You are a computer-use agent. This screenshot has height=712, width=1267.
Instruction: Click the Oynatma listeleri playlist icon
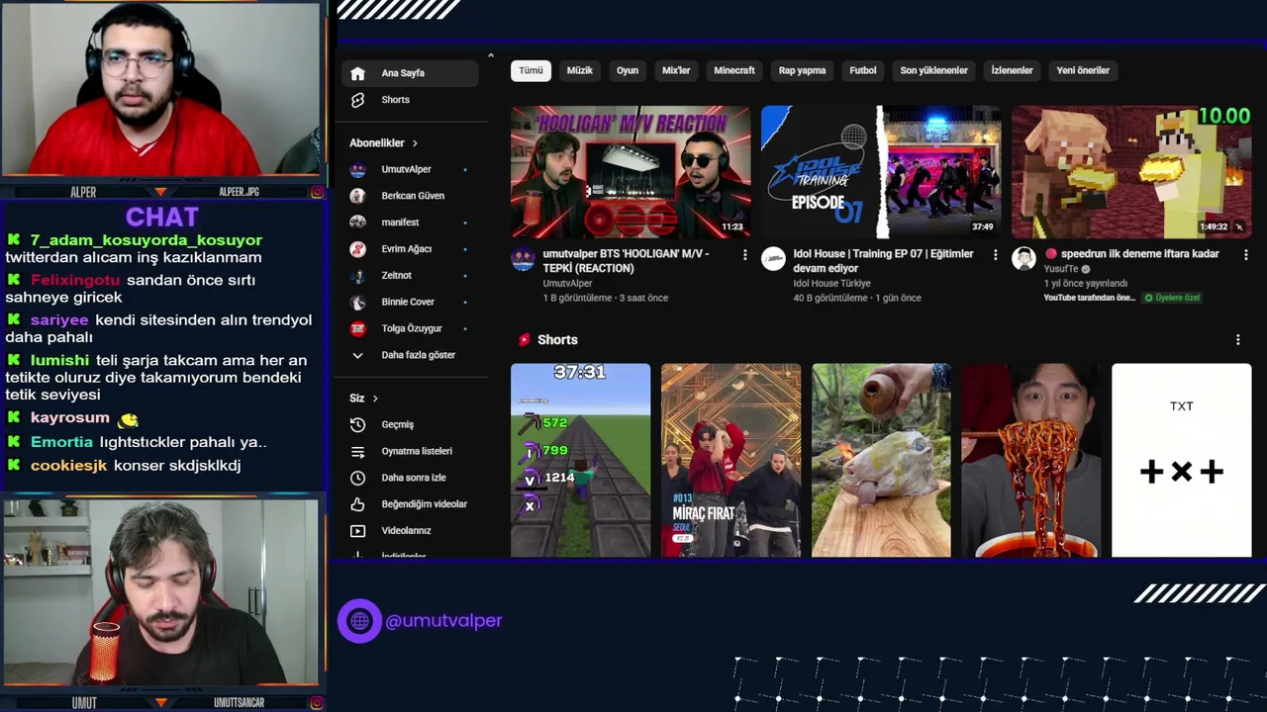point(358,451)
